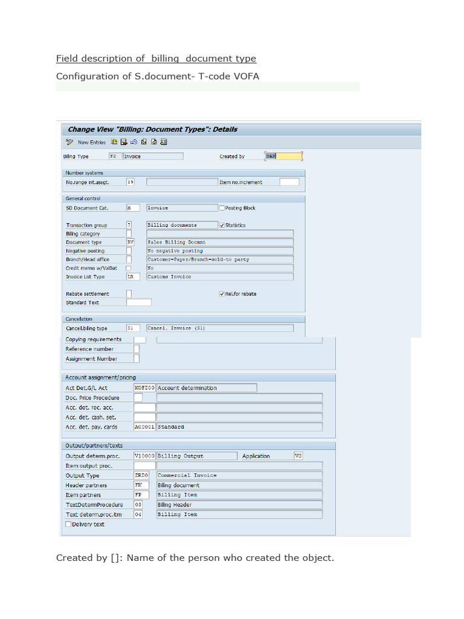Click the Previous Entry toolbar icon
Screen dimensions: 464x619
point(144,141)
